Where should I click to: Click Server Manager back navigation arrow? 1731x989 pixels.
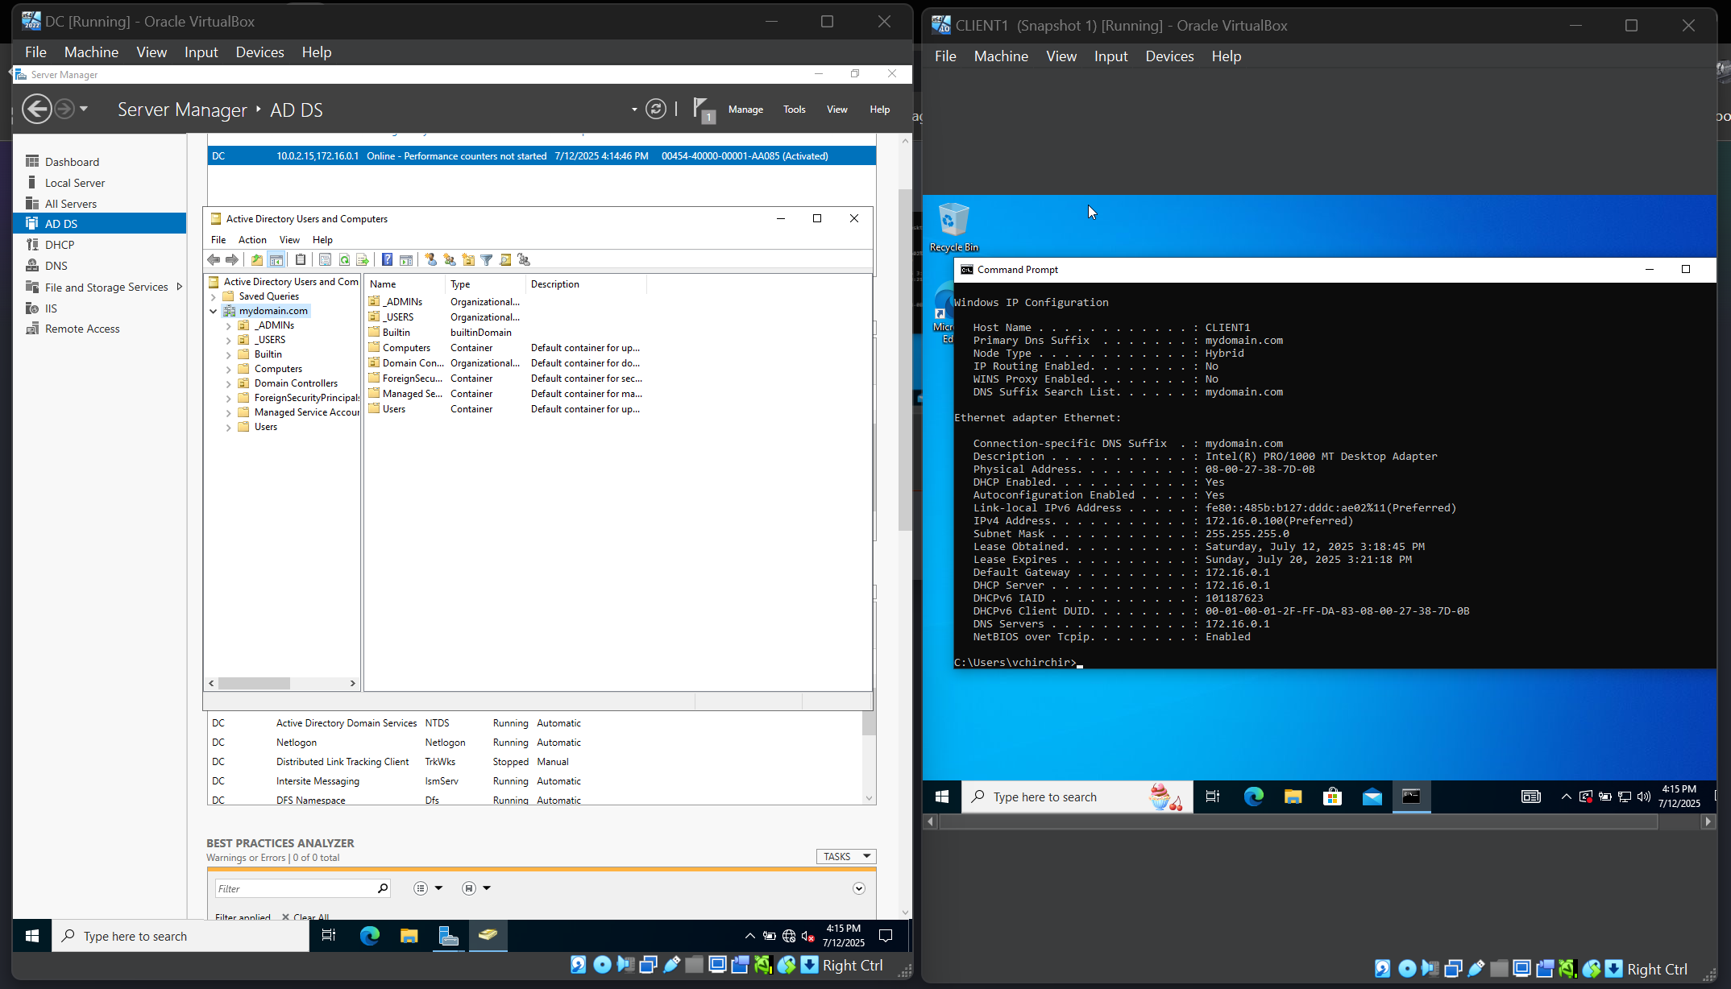(x=36, y=109)
